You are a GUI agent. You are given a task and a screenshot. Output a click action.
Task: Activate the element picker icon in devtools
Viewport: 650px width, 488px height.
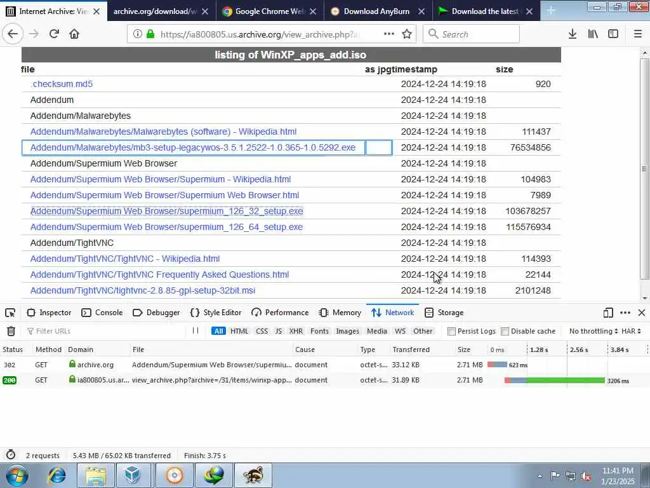tap(10, 313)
